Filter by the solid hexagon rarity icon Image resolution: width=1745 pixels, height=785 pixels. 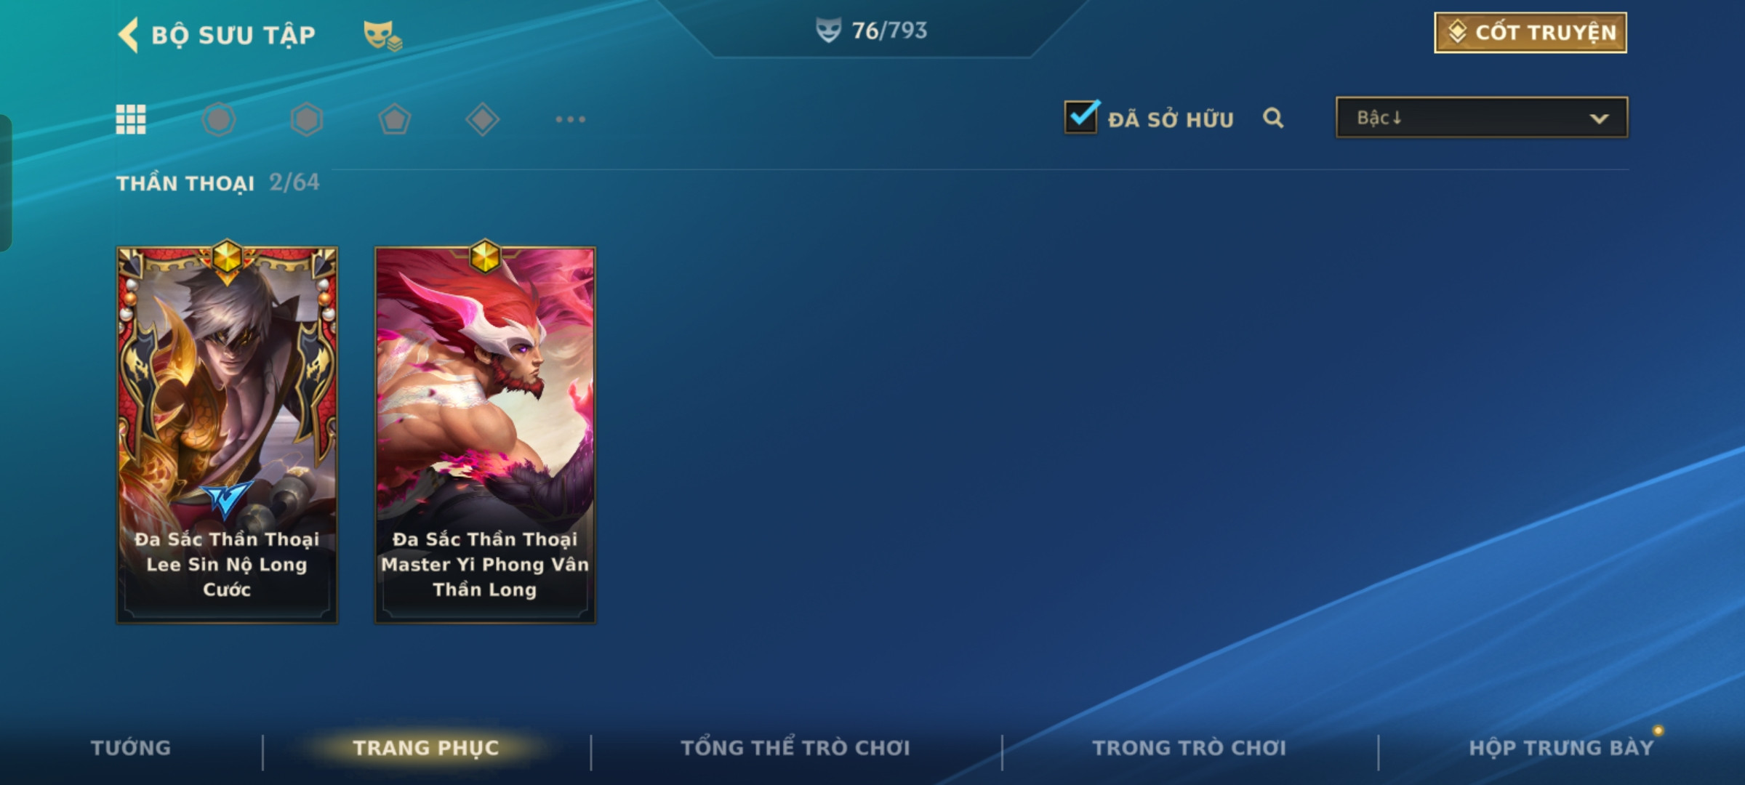[x=307, y=119]
